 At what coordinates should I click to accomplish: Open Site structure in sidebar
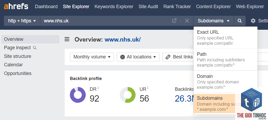[x=18, y=56]
